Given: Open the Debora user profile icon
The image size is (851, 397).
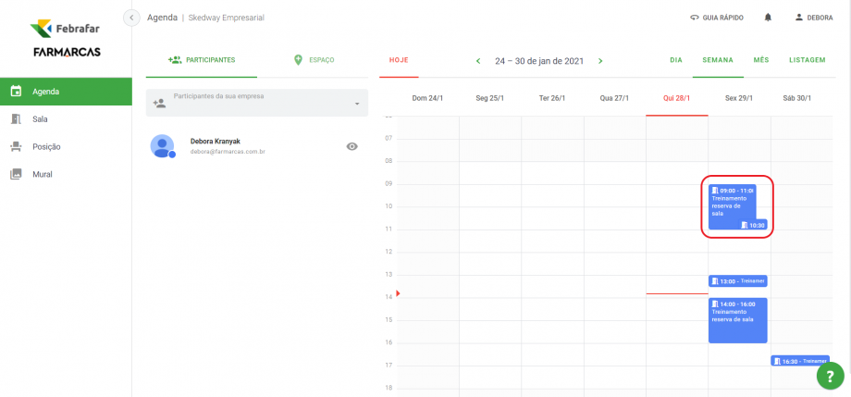Looking at the screenshot, I should 799,18.
